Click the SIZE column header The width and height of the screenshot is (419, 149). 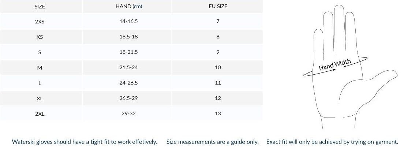click(40, 7)
